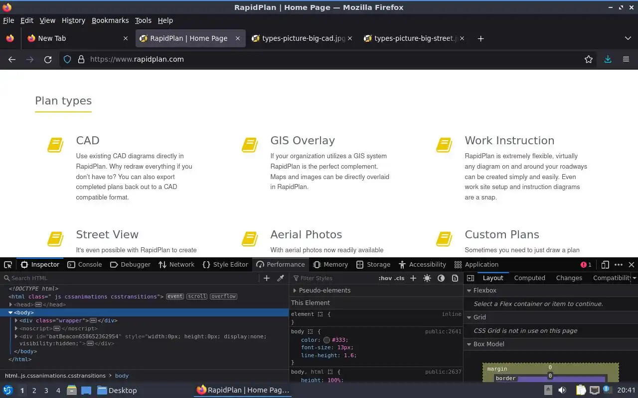Go back to previous page
Screen dimensions: 638x398
[12, 59]
